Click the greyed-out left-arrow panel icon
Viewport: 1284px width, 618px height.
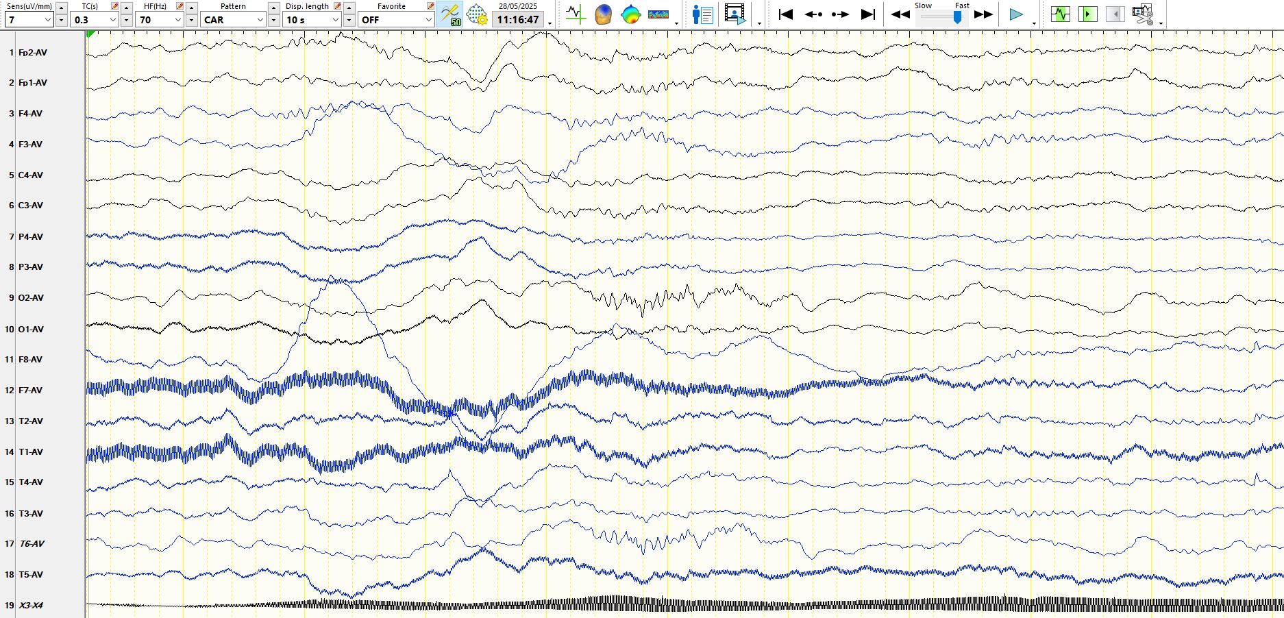[x=1115, y=14]
